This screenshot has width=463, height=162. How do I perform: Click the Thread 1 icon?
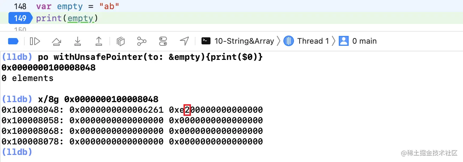click(289, 41)
